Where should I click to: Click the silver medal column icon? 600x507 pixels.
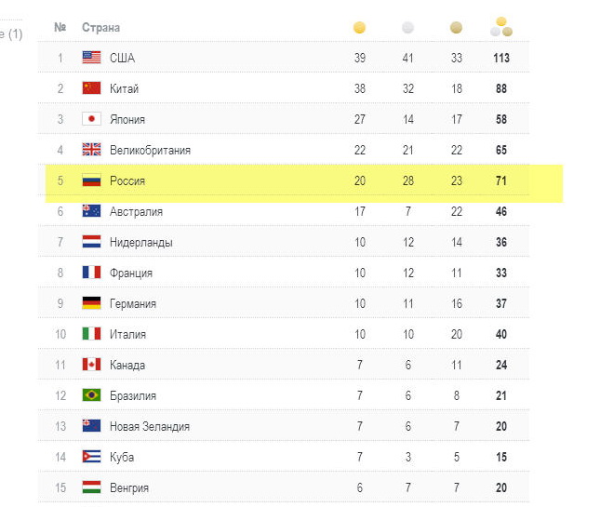[407, 28]
